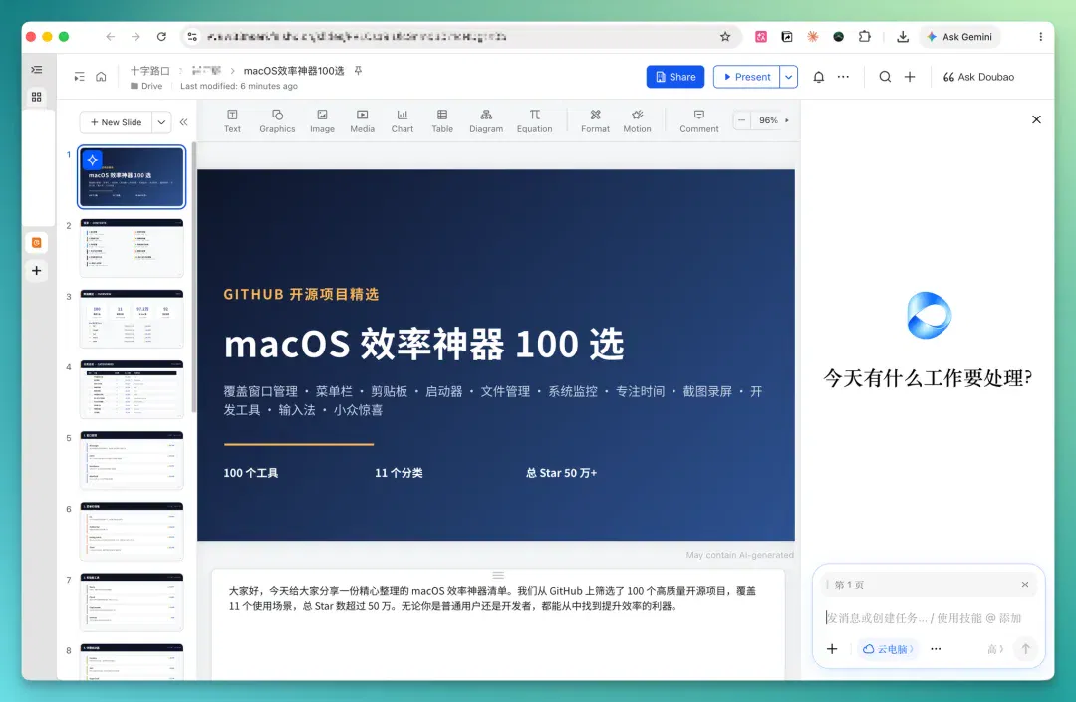Close the Doubao side panel
This screenshot has width=1076, height=702.
click(1036, 119)
